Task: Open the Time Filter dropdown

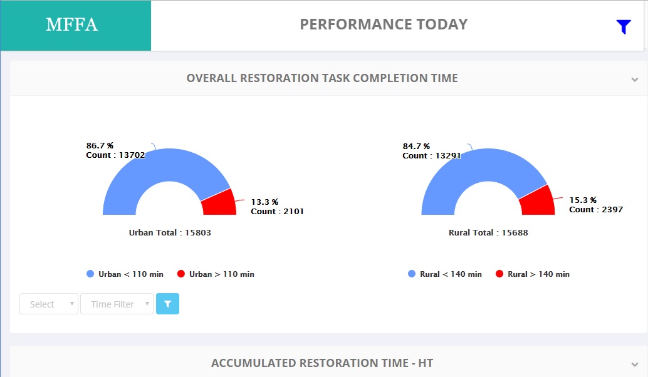Action: [x=117, y=304]
